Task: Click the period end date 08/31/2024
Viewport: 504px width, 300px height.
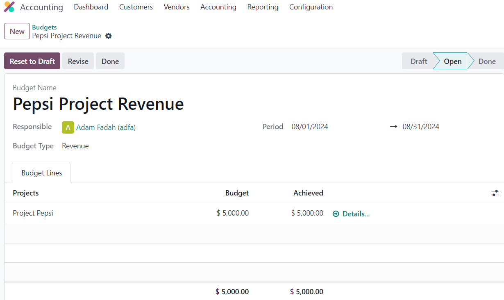Action: click(421, 127)
